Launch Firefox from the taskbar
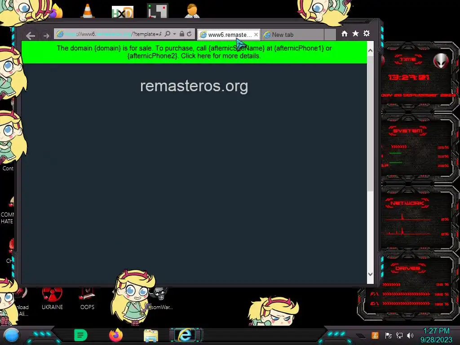This screenshot has height=345, width=460. (x=116, y=335)
